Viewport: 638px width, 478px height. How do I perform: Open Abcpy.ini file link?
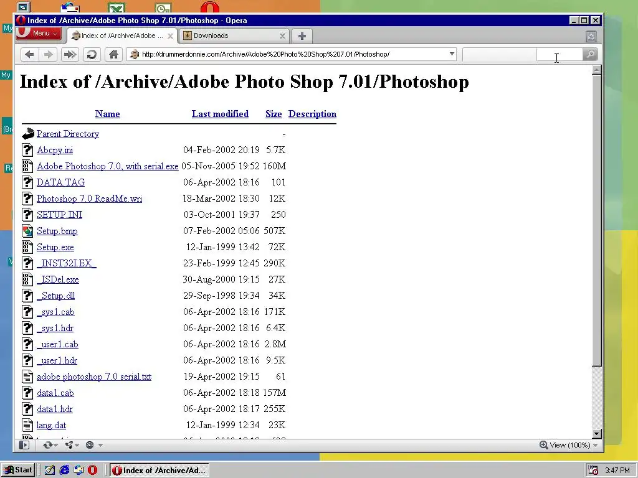coord(55,150)
